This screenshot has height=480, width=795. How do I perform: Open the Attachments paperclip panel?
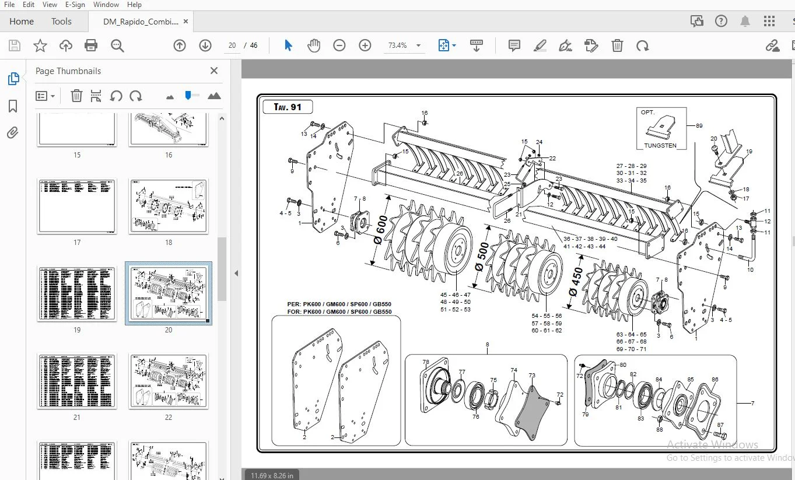point(13,133)
